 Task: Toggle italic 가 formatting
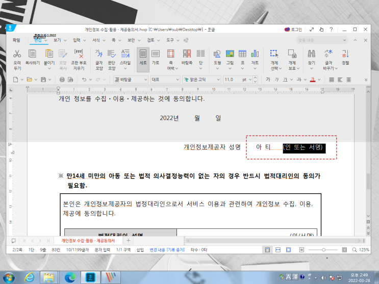coord(277,80)
